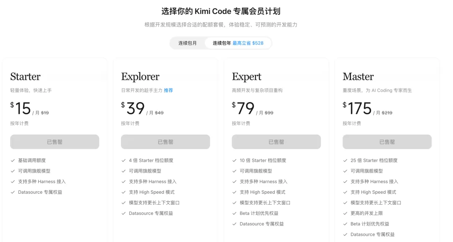Click the Starter plan title
The image size is (453, 242).
click(x=26, y=76)
